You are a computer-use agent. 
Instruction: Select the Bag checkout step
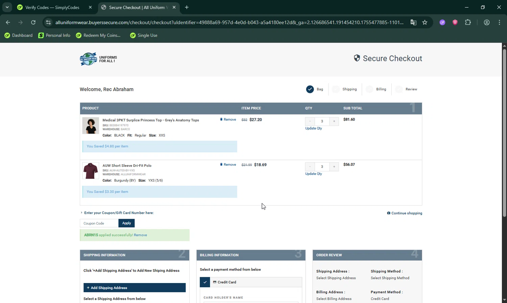(x=315, y=89)
